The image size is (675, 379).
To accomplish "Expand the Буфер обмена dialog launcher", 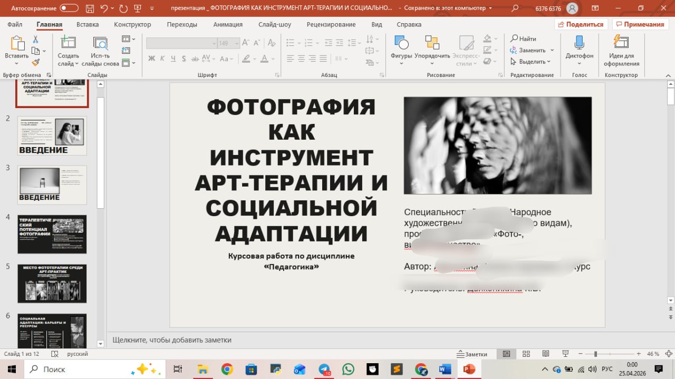I will (x=49, y=75).
